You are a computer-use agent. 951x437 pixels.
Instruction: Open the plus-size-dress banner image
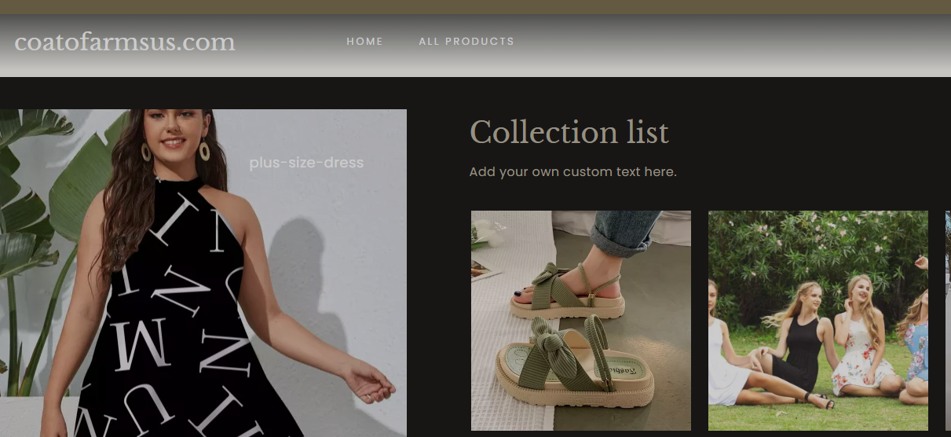(x=203, y=273)
